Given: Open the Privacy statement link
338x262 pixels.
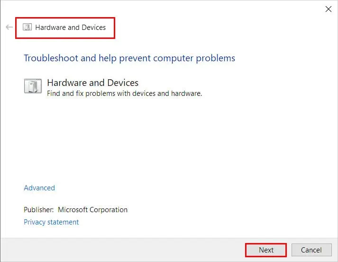Looking at the screenshot, I should pos(51,222).
